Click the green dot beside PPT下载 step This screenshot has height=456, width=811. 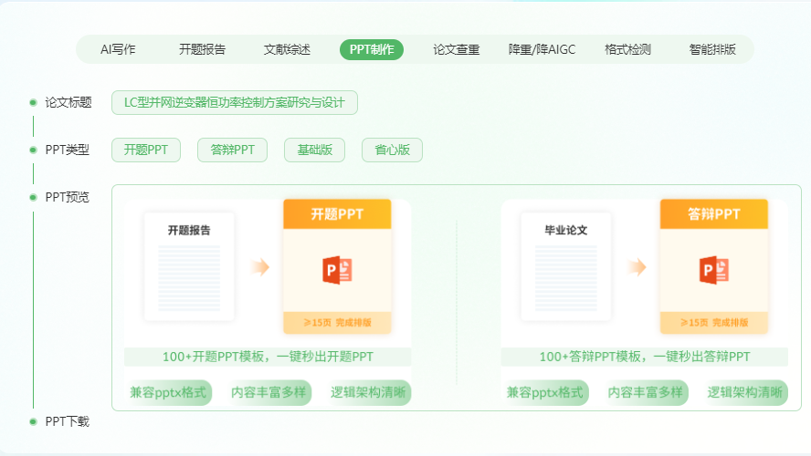coord(33,421)
